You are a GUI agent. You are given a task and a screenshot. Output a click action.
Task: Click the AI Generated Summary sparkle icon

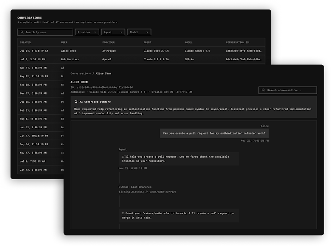[76, 102]
